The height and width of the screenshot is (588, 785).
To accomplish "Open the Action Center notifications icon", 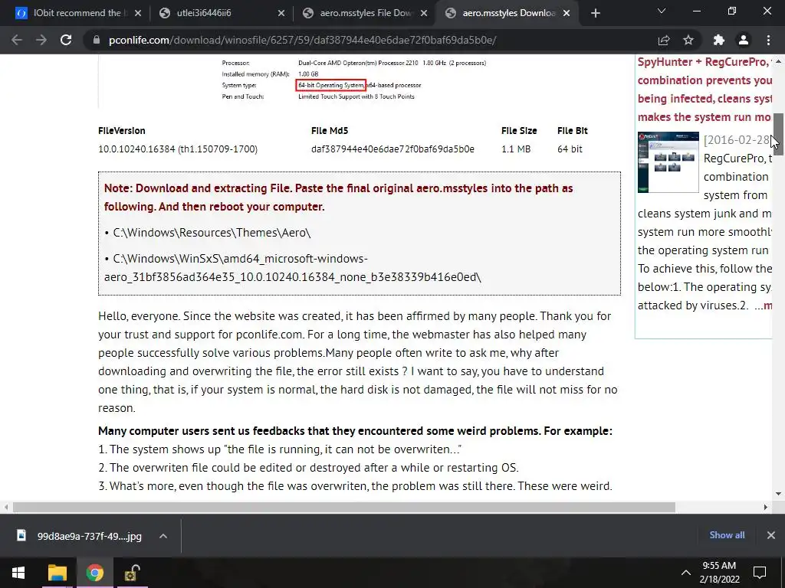I will tap(760, 573).
